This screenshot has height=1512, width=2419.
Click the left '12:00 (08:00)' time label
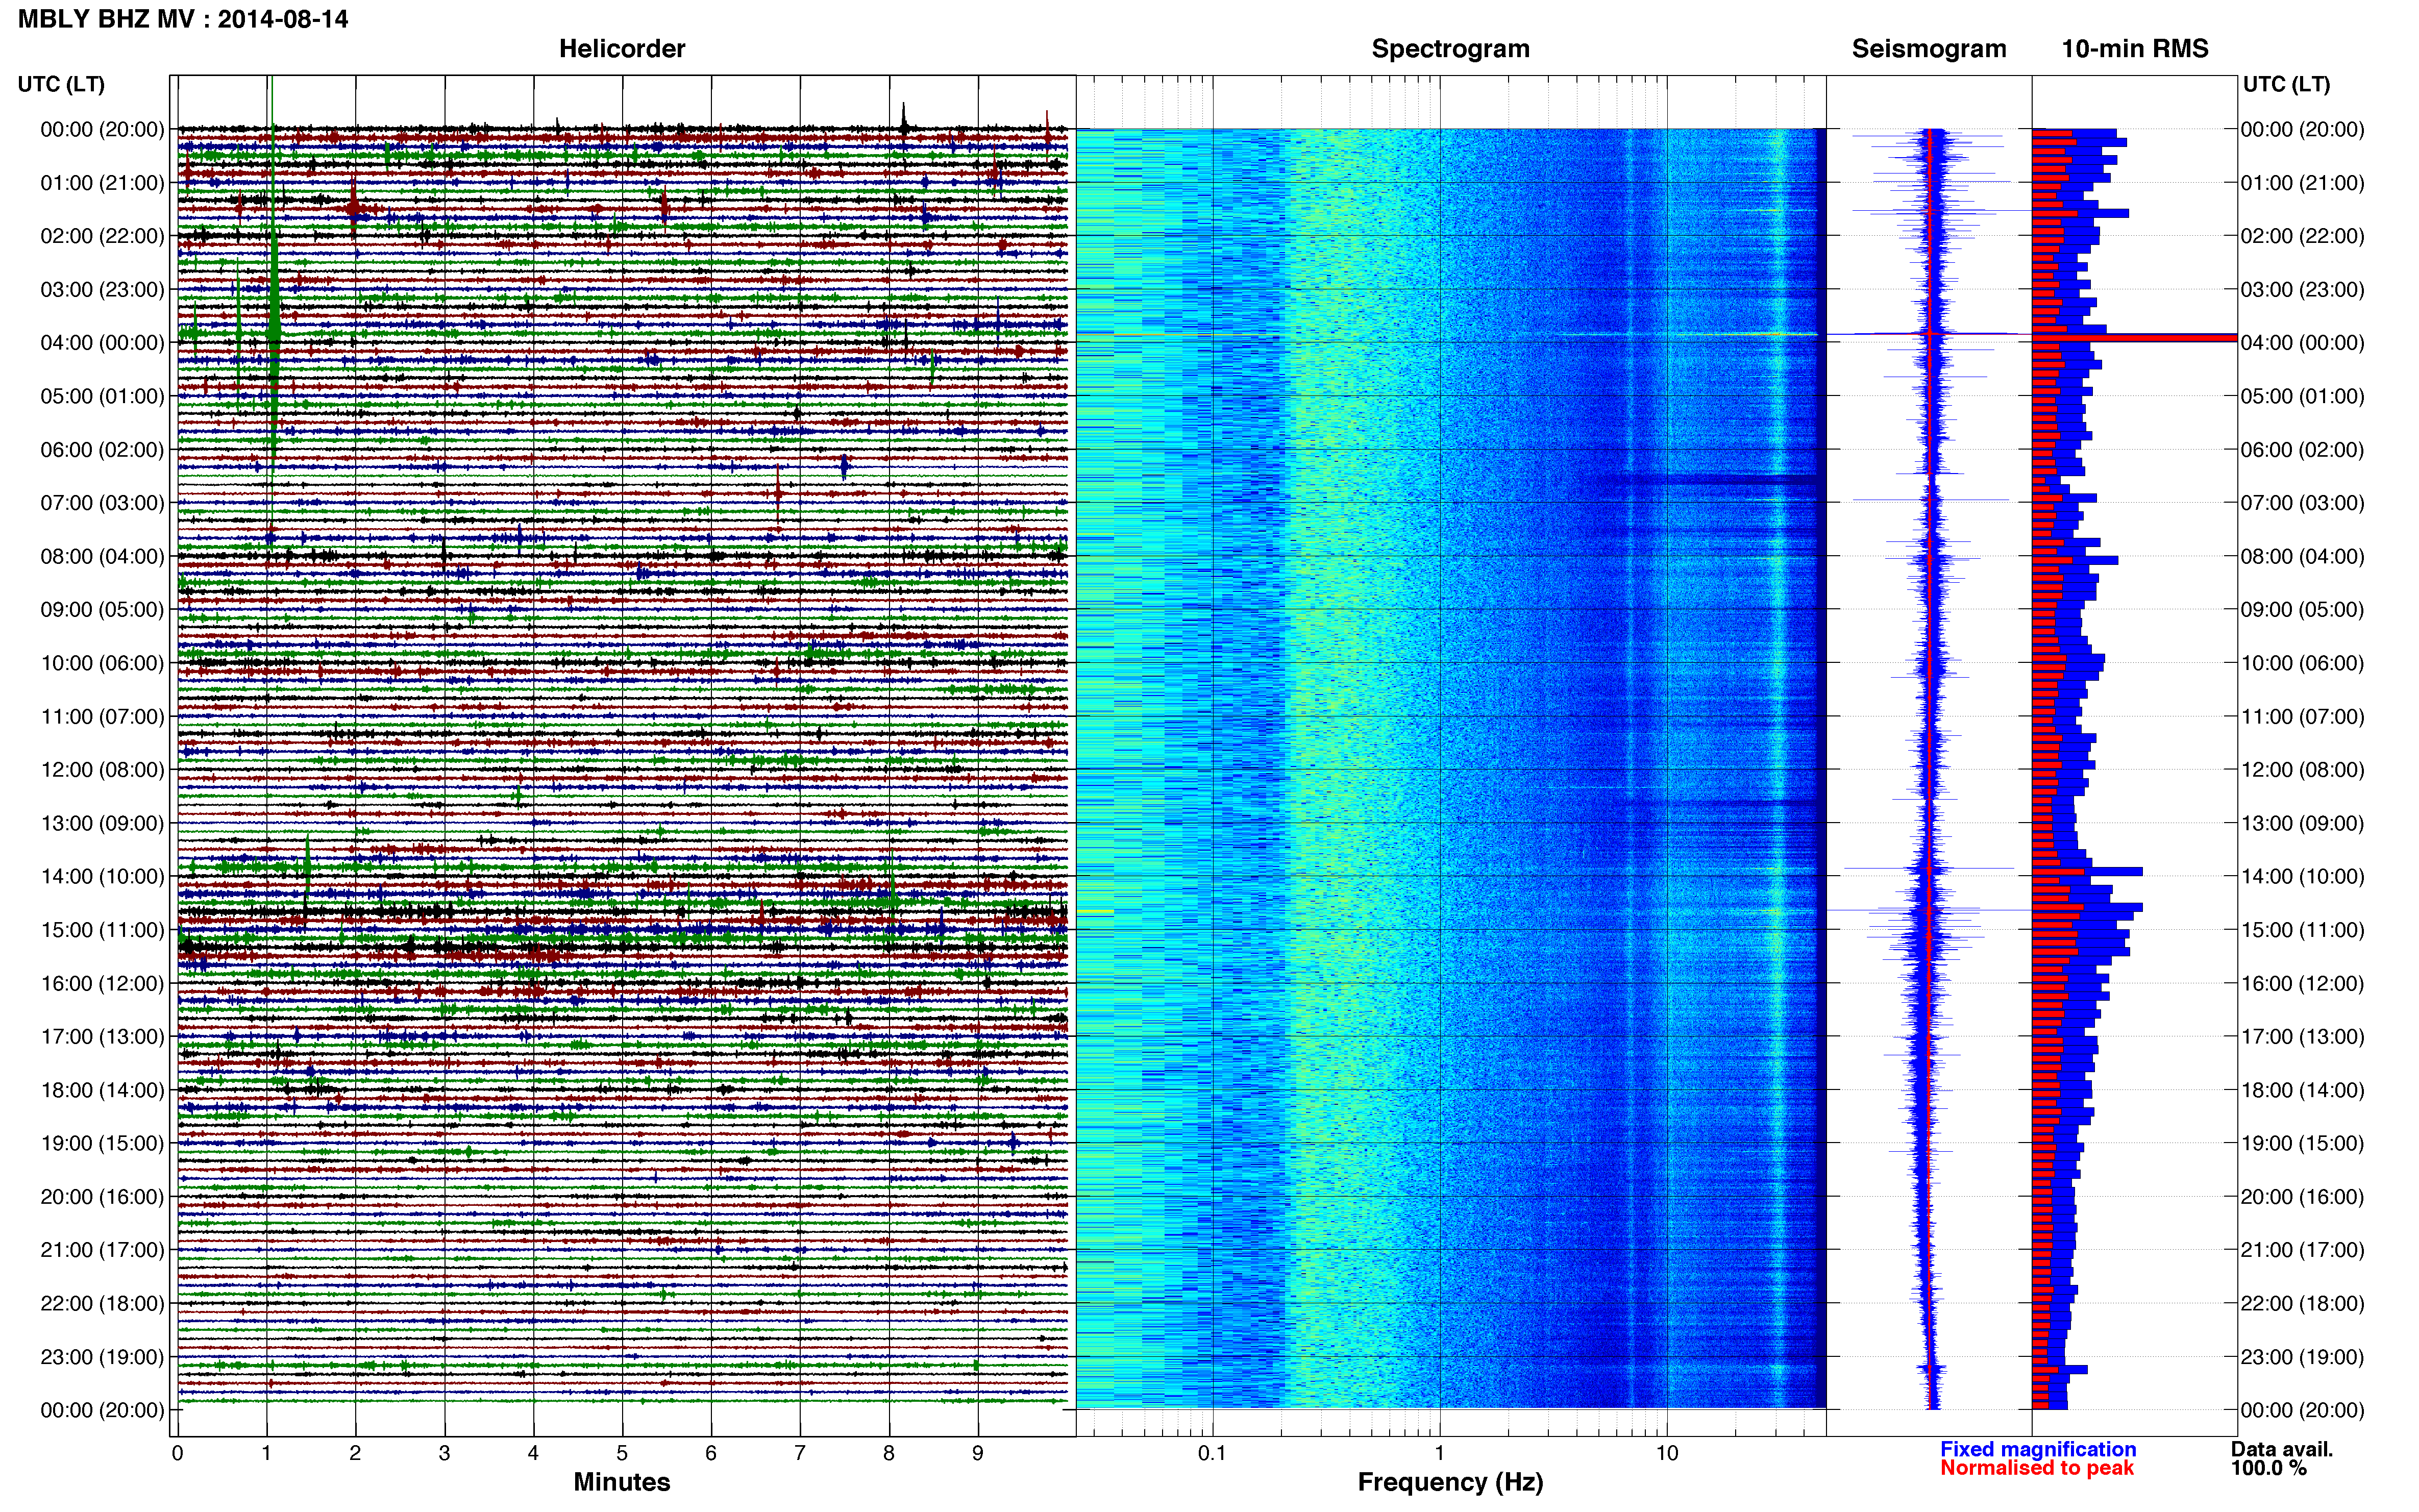pyautogui.click(x=102, y=770)
